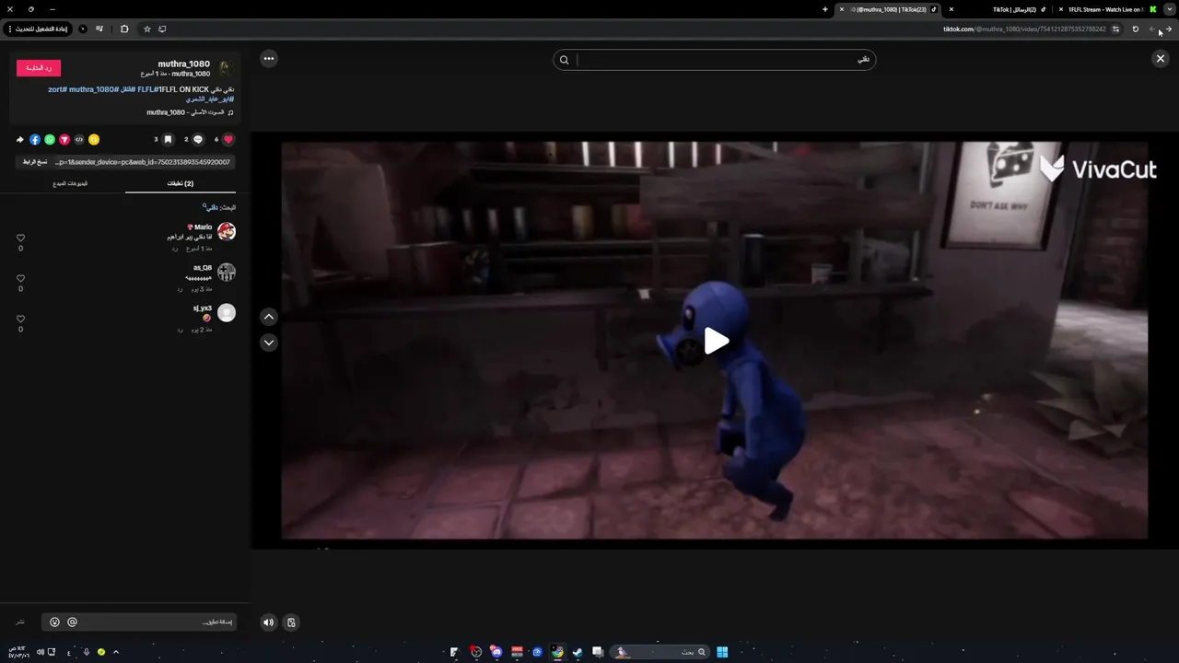Open Mario's avatar

tap(227, 232)
